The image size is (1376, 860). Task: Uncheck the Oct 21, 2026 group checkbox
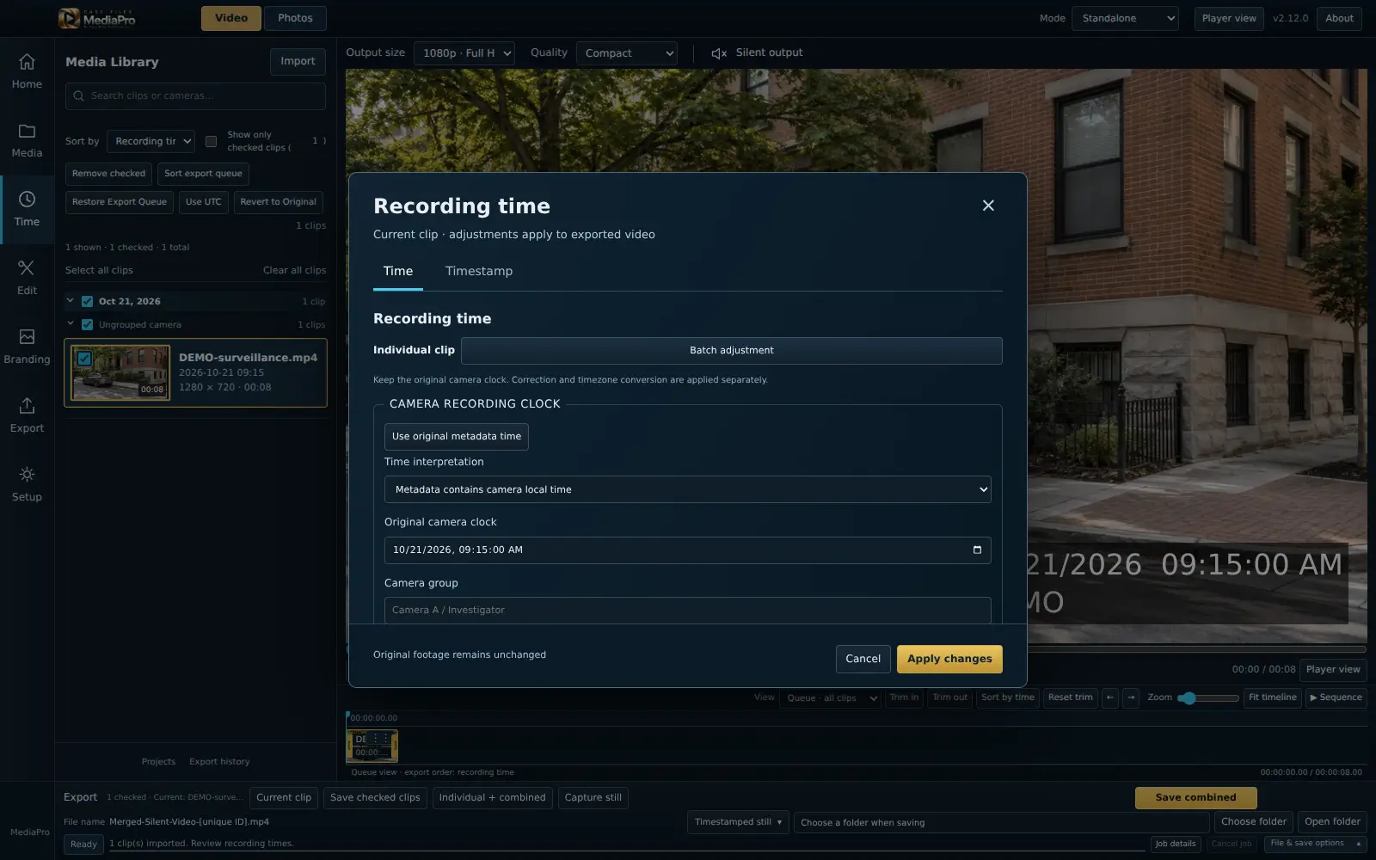[x=87, y=302]
